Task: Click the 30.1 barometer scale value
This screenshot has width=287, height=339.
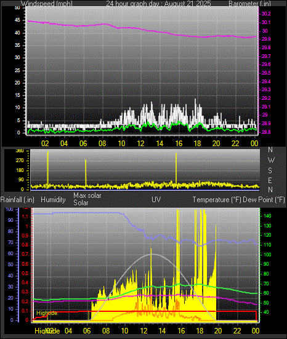Action: pyautogui.click(x=266, y=22)
